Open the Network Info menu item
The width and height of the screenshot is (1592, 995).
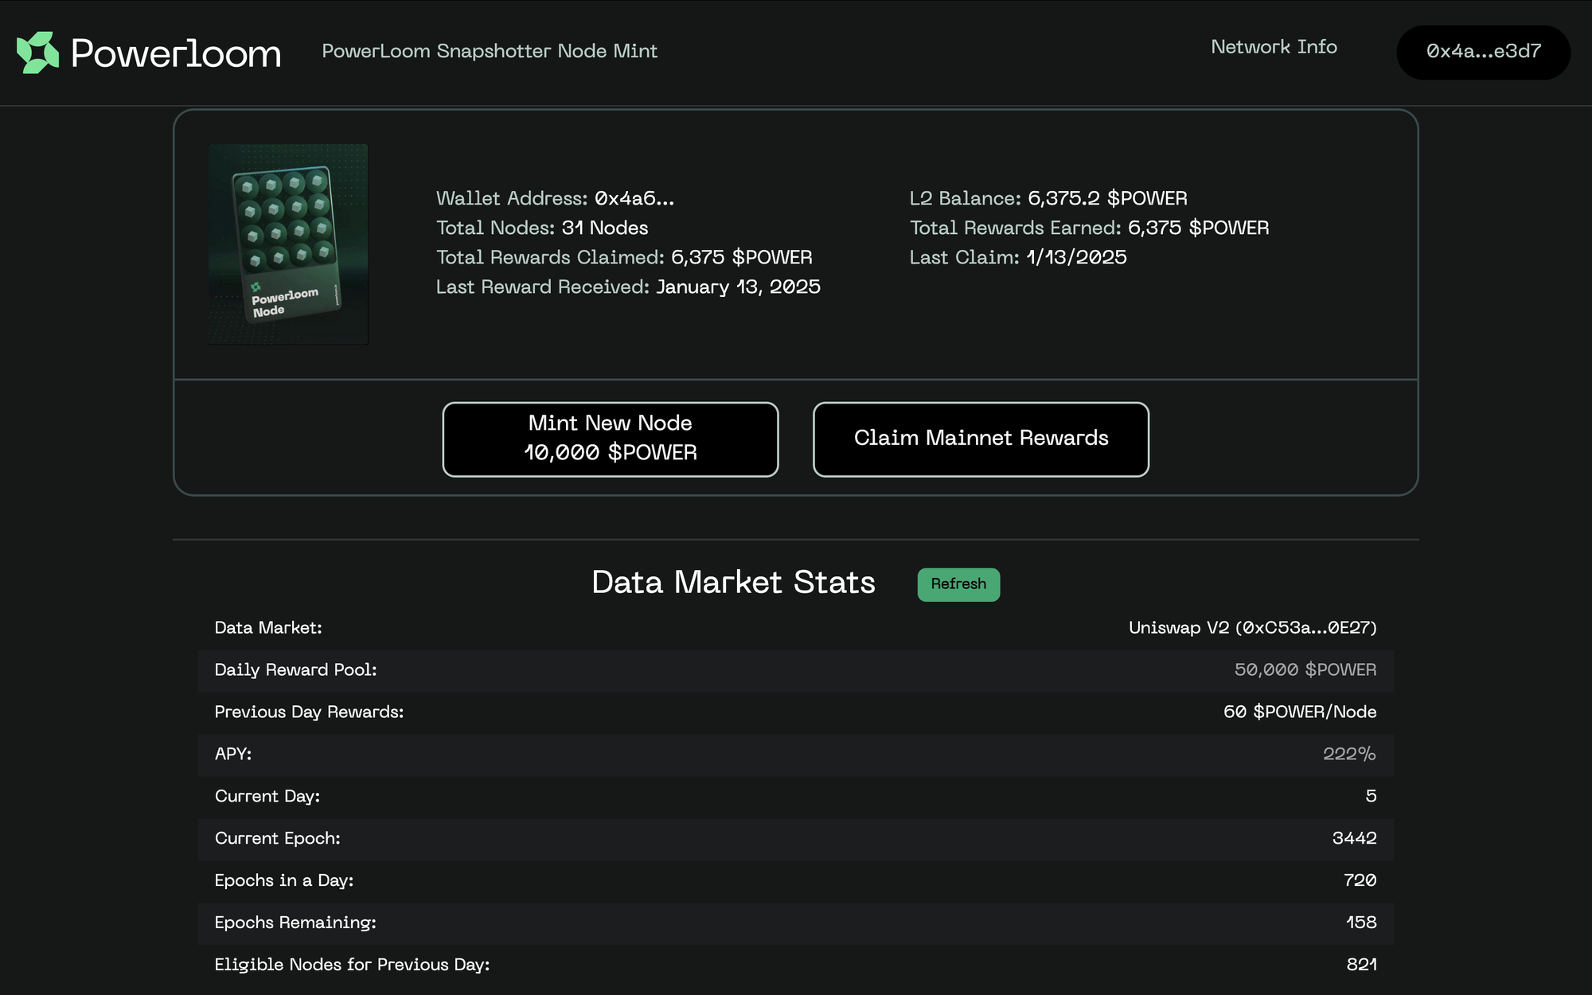pos(1274,47)
